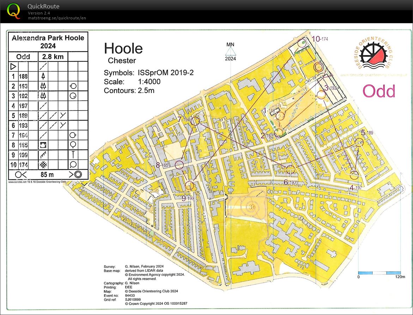Click the '85 m' finish distance text
Viewport: 413px width, 315px height.
[x=47, y=175]
